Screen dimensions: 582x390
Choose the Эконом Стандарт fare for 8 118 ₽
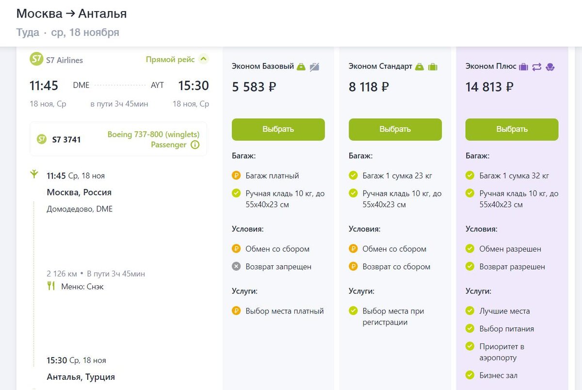coord(395,130)
